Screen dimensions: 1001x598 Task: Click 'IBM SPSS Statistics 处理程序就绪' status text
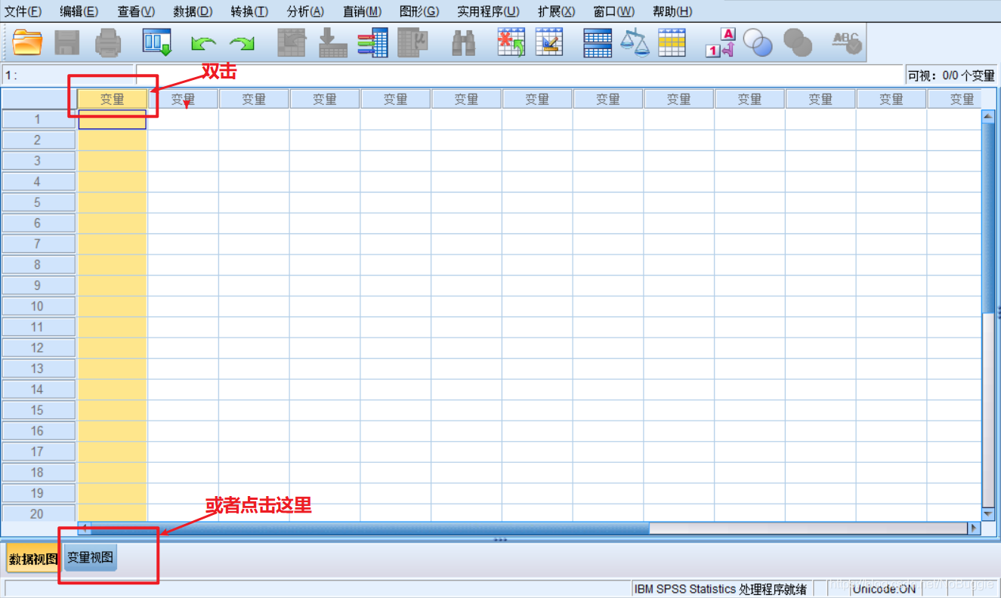tap(721, 589)
